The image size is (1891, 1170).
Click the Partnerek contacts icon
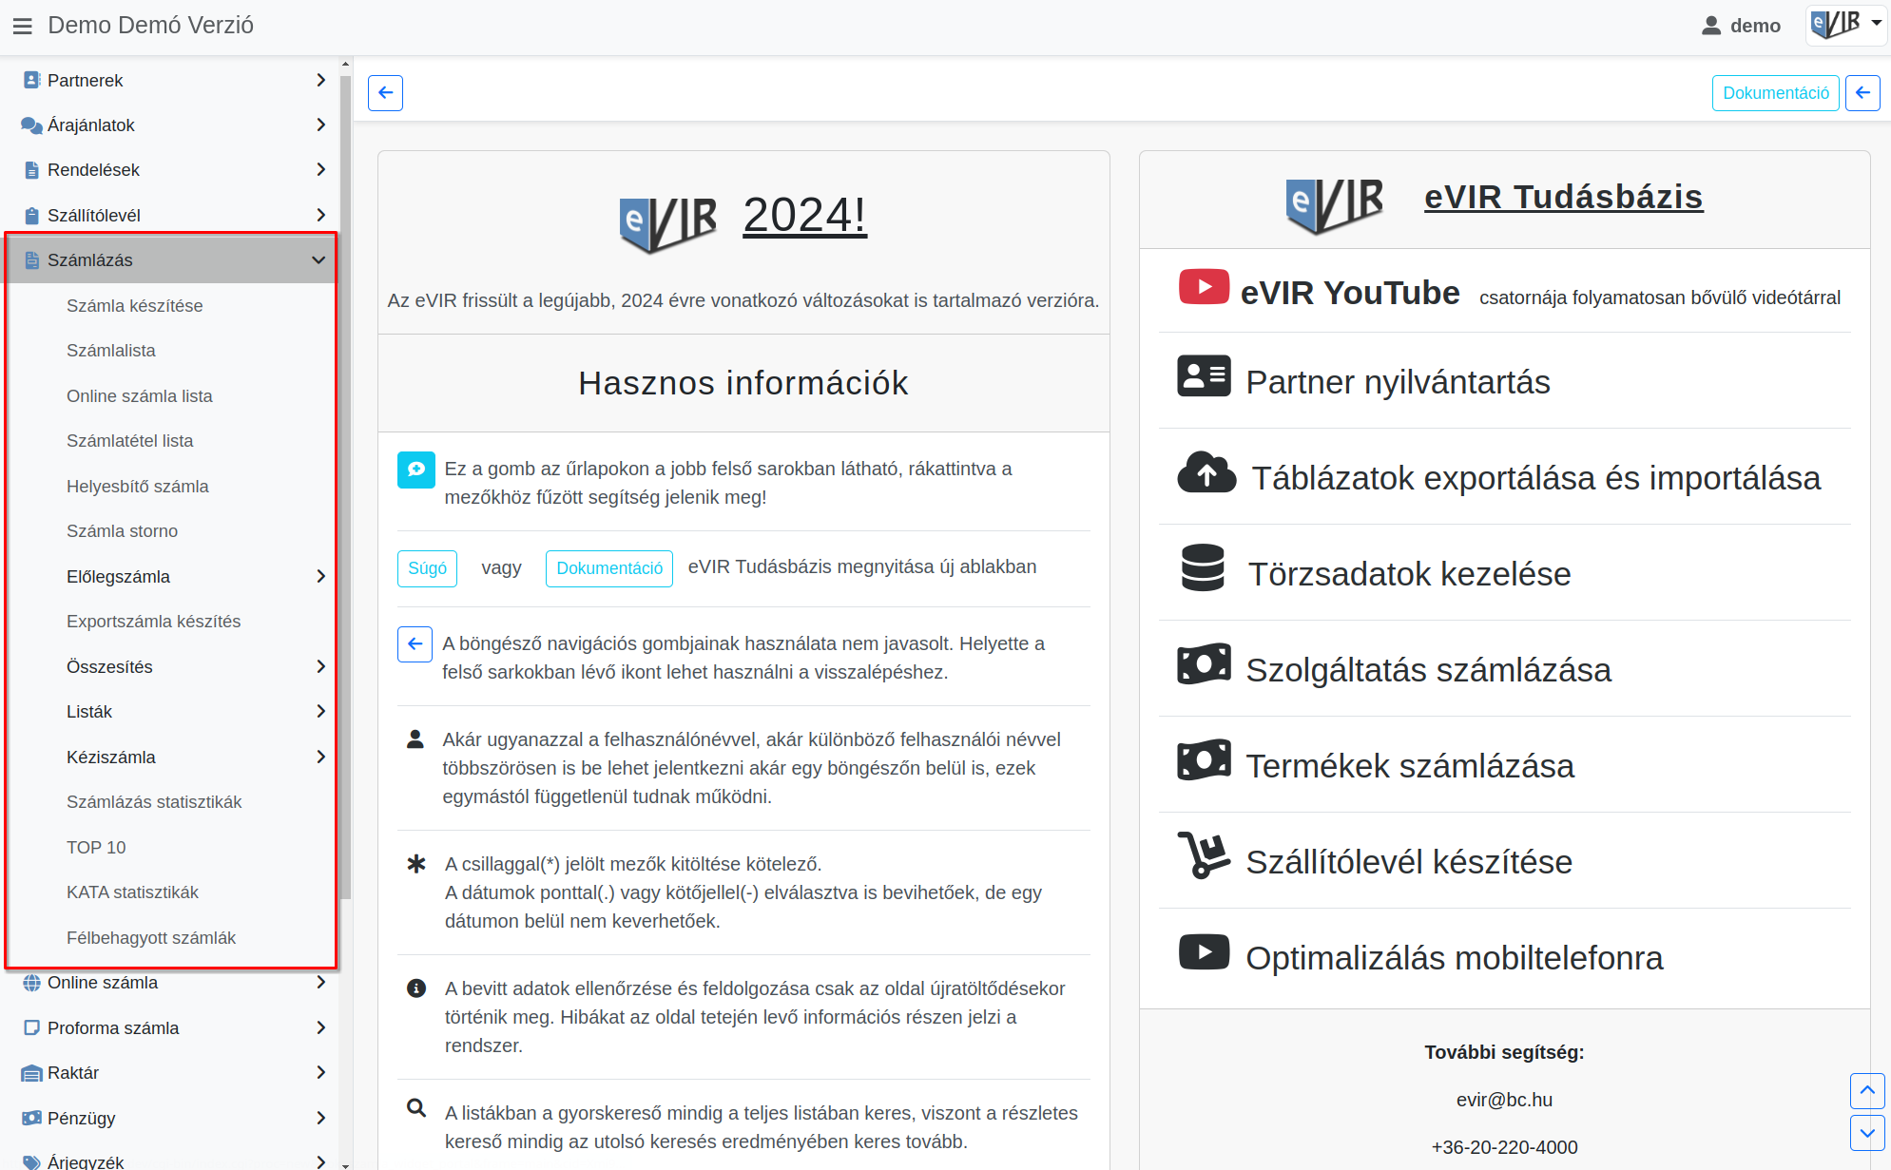31,80
